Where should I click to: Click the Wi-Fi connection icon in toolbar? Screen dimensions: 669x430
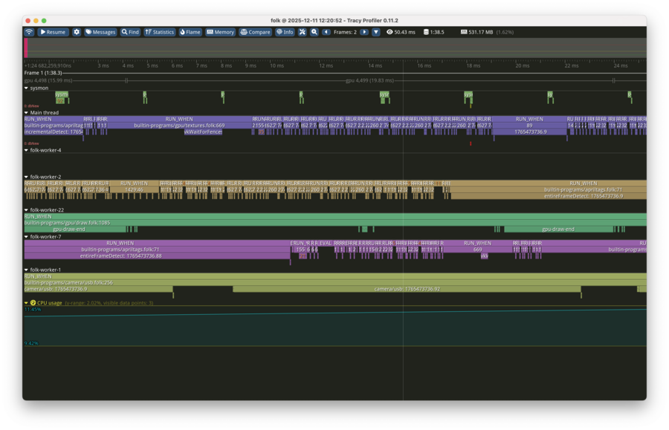point(29,32)
